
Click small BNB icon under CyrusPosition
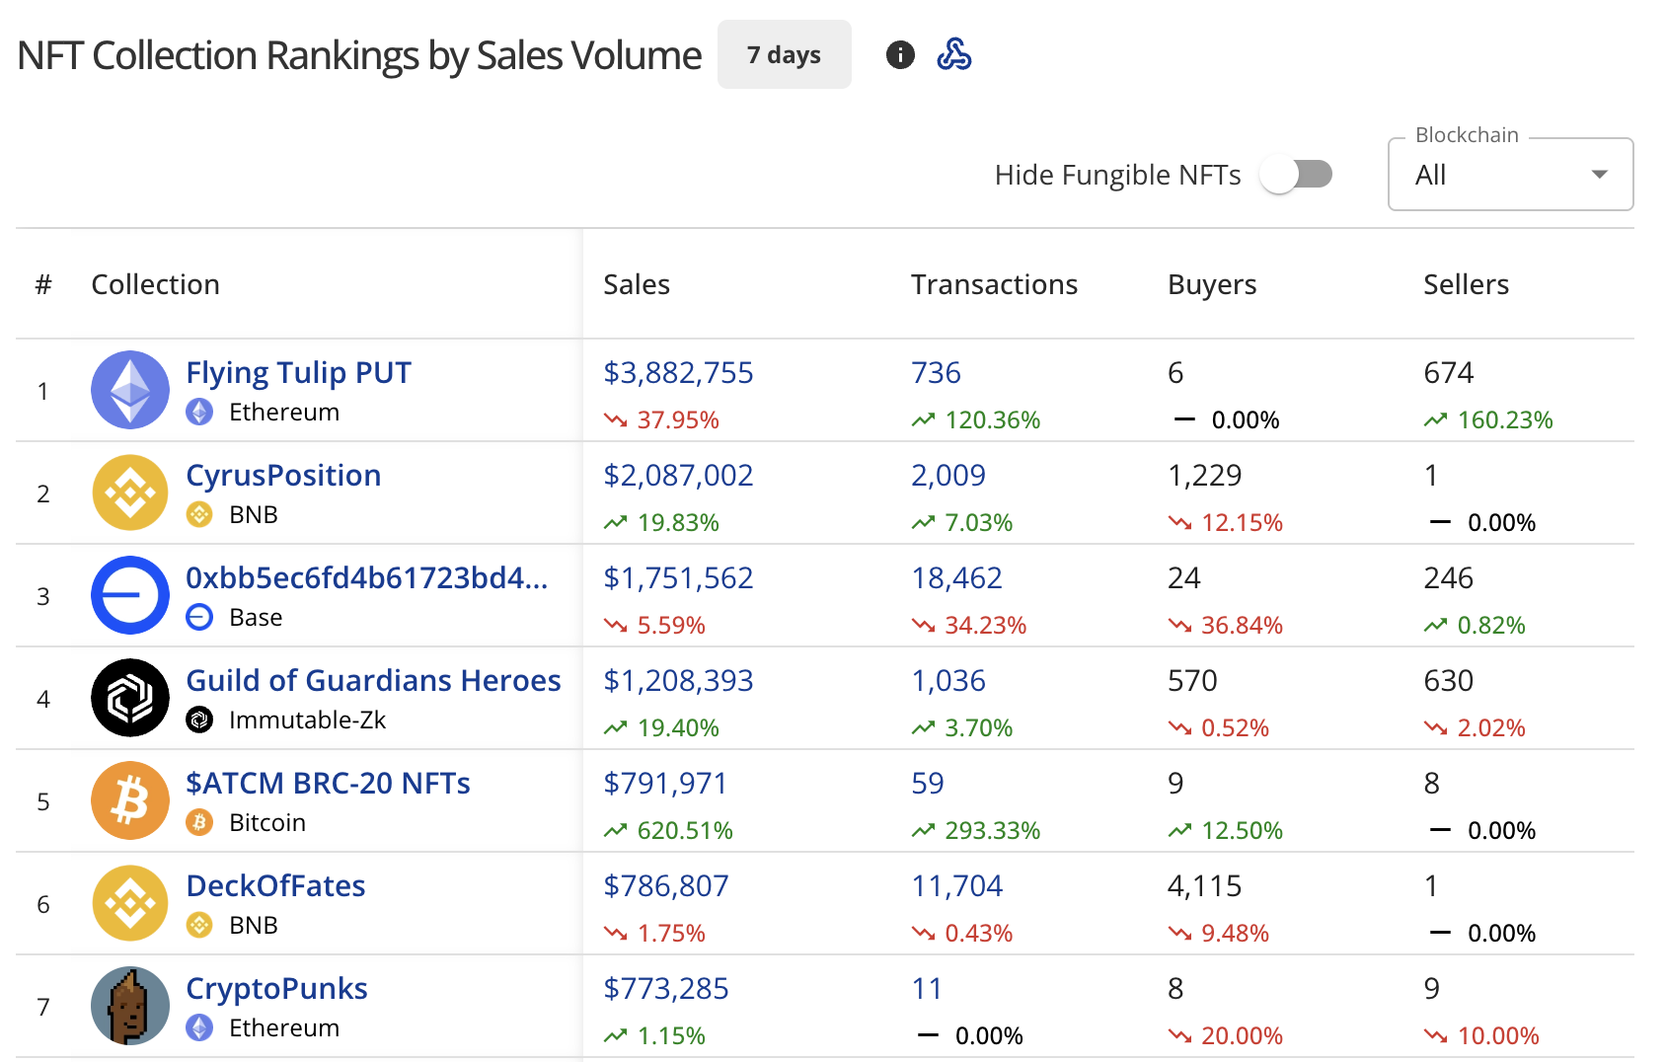pos(199,514)
